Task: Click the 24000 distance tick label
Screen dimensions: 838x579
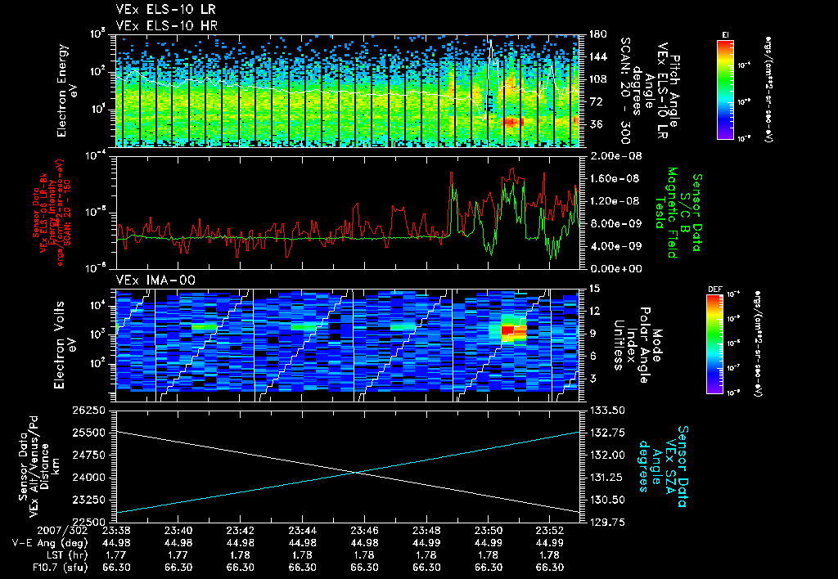Action: pos(88,478)
